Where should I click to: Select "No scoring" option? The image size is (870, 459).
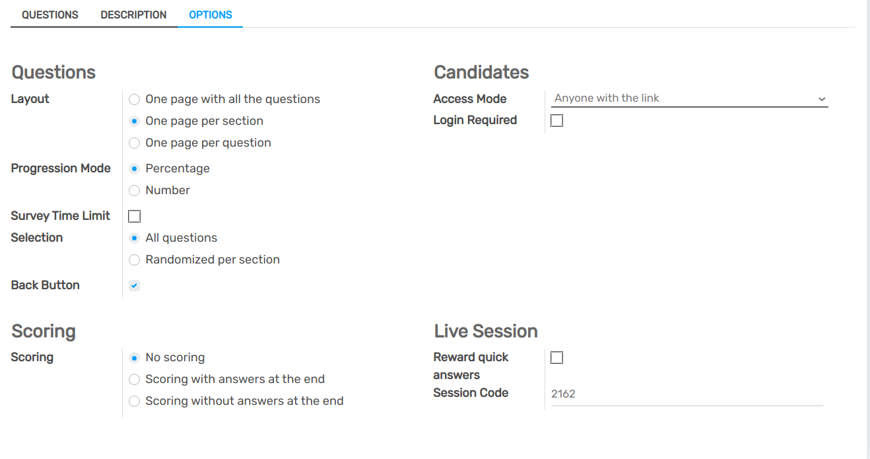134,357
